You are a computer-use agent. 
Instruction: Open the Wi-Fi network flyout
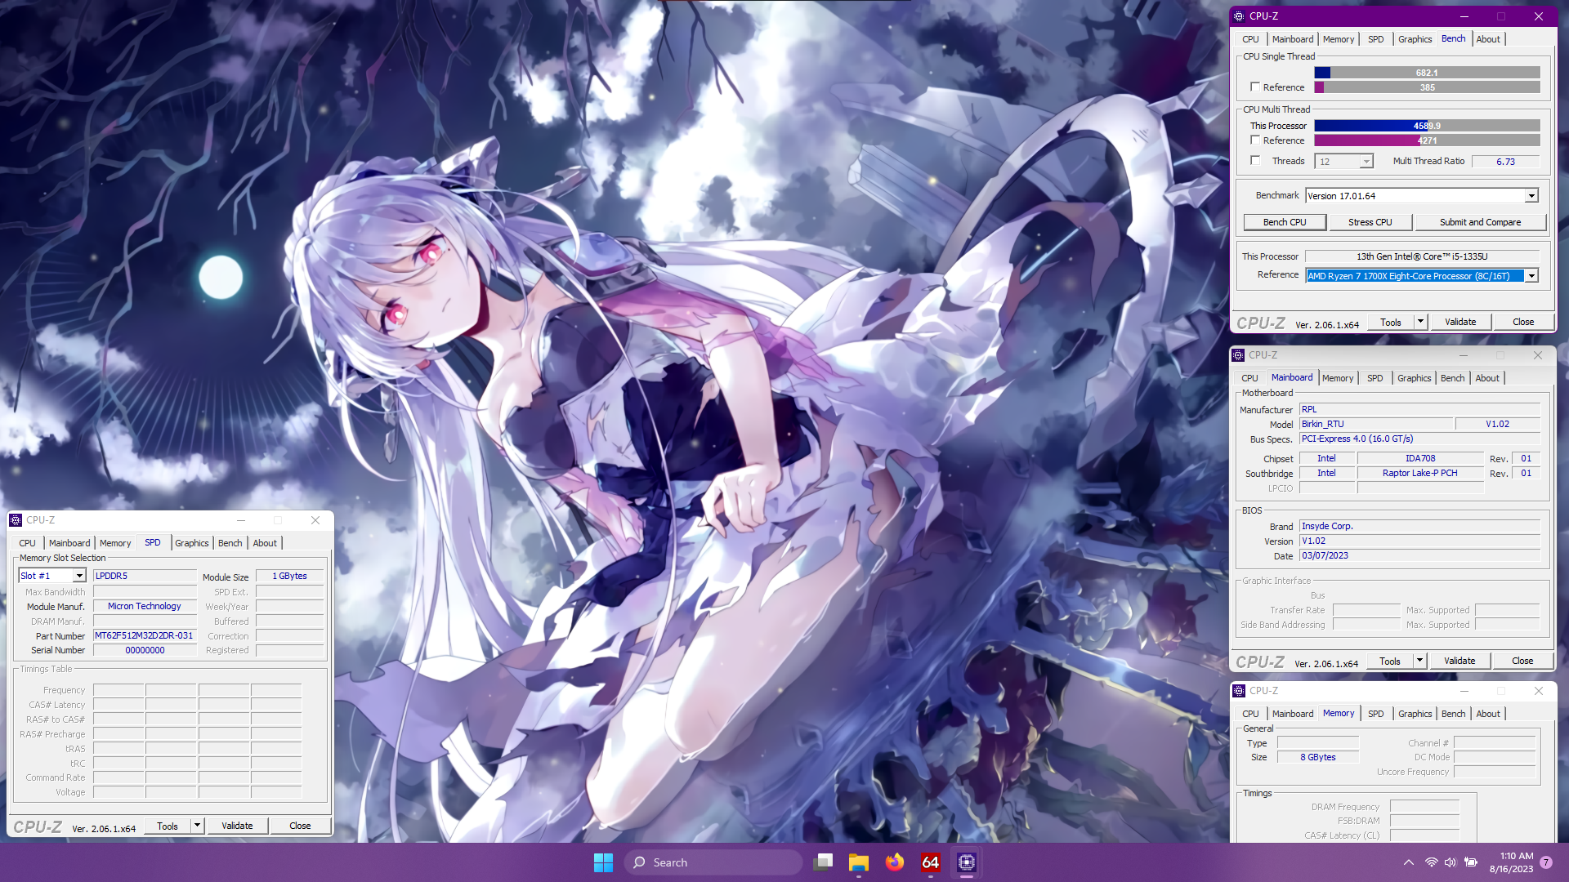click(x=1431, y=862)
